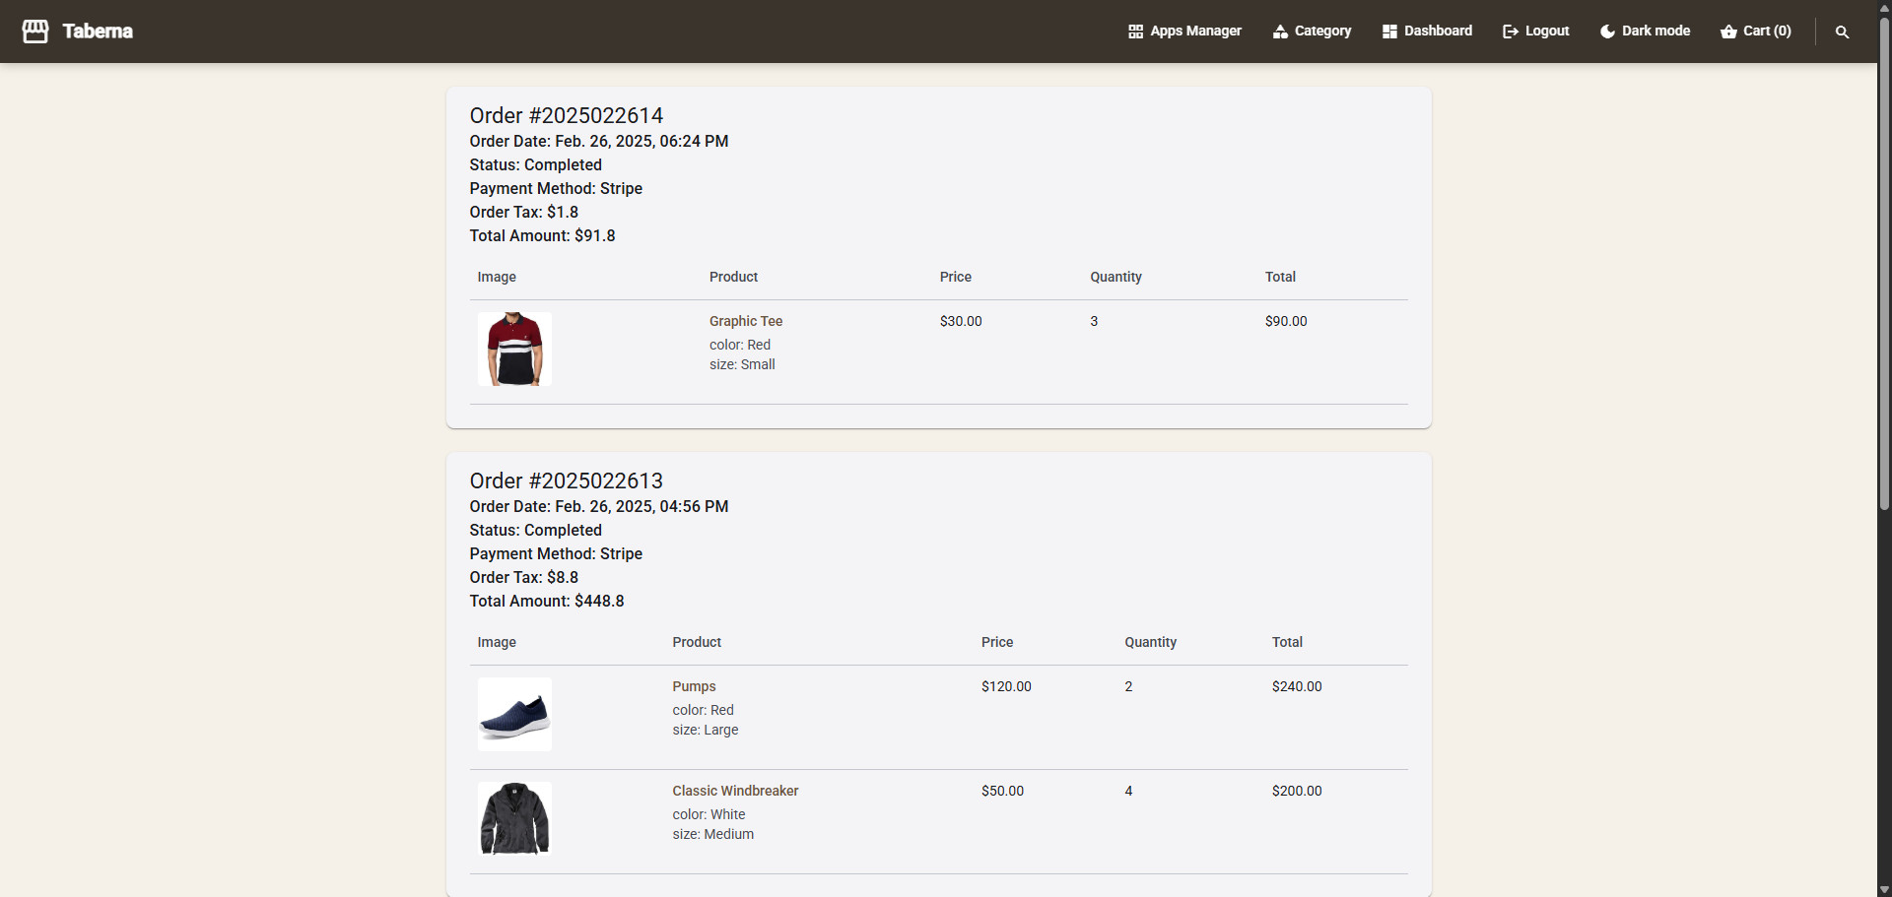Click the $90.00 total cell
Image resolution: width=1892 pixels, height=897 pixels.
pyautogui.click(x=1286, y=321)
